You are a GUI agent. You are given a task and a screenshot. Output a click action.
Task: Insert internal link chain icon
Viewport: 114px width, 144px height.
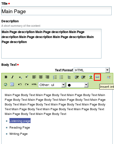click(97, 77)
